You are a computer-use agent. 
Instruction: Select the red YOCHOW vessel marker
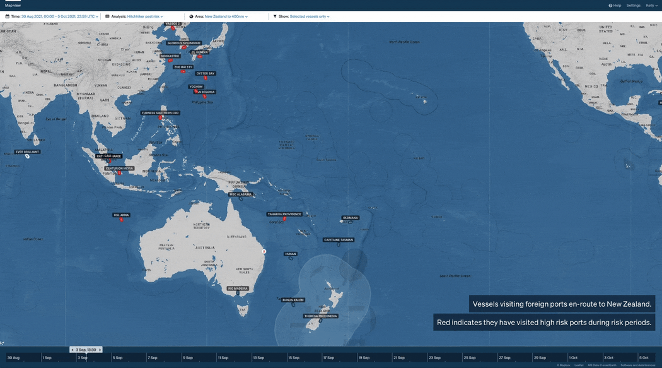(x=195, y=92)
